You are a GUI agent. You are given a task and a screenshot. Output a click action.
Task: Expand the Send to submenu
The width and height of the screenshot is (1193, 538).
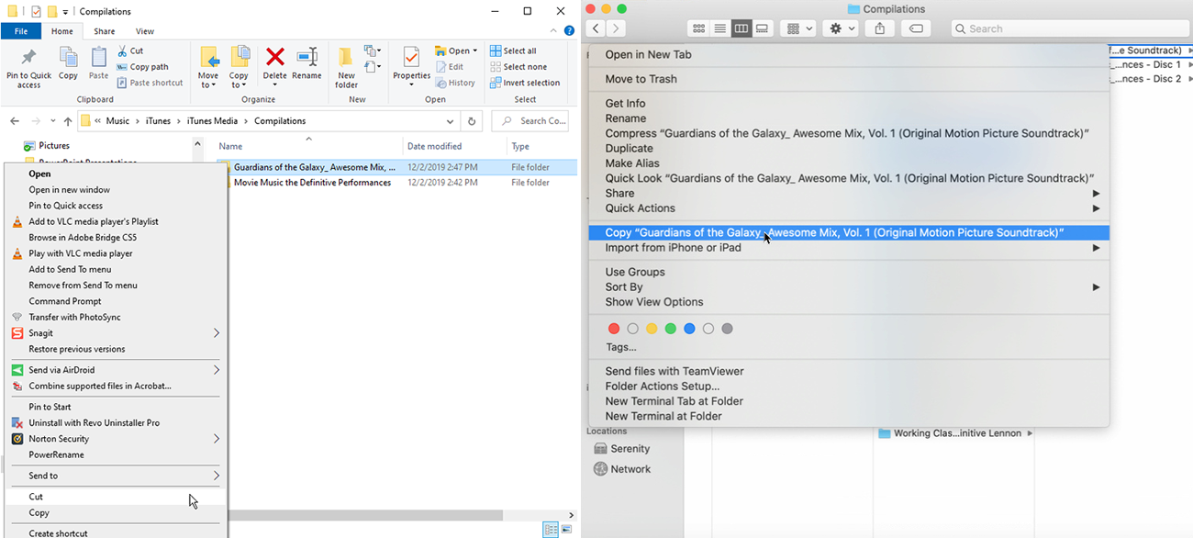(x=217, y=476)
